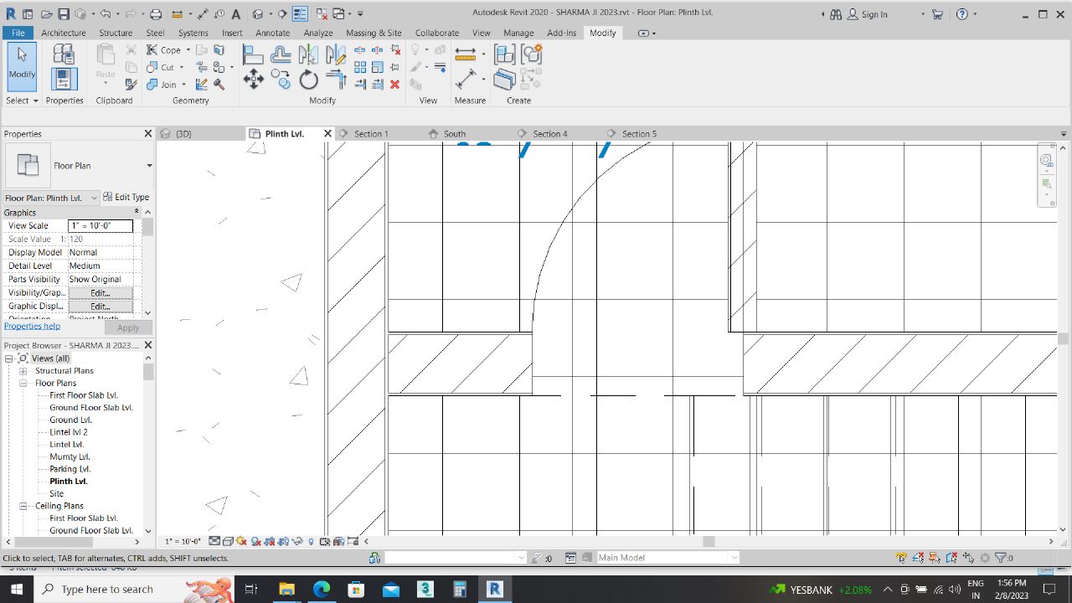Open the Properties help link
The width and height of the screenshot is (1072, 603).
click(x=32, y=326)
